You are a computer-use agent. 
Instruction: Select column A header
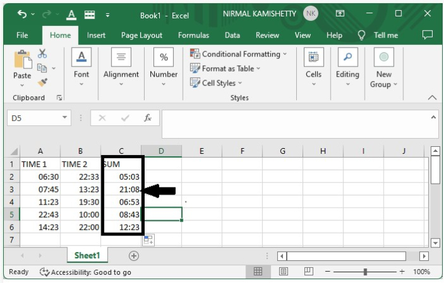click(x=40, y=151)
